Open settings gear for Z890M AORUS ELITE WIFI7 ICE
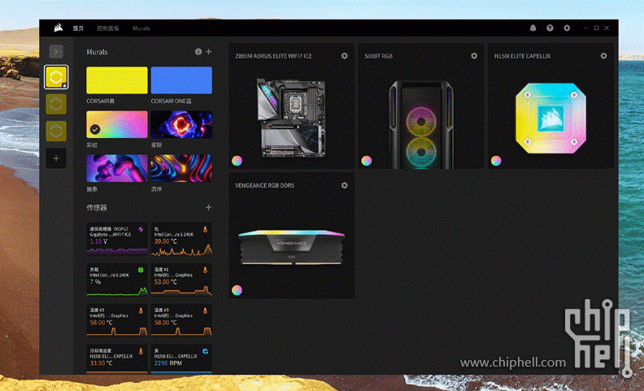 click(345, 56)
